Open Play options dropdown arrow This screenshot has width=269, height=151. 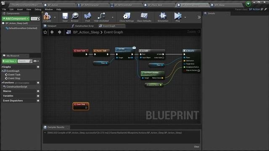point(185,17)
